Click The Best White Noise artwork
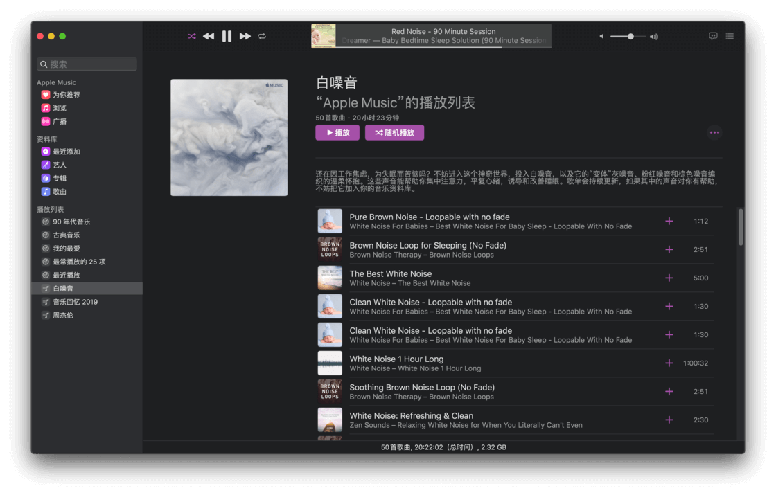This screenshot has width=776, height=495. (330, 278)
